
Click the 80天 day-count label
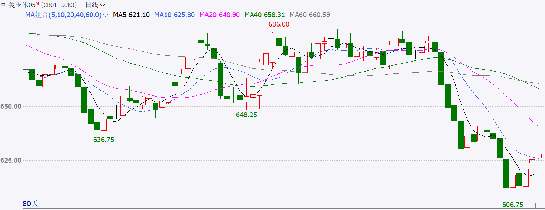[x=31, y=204]
